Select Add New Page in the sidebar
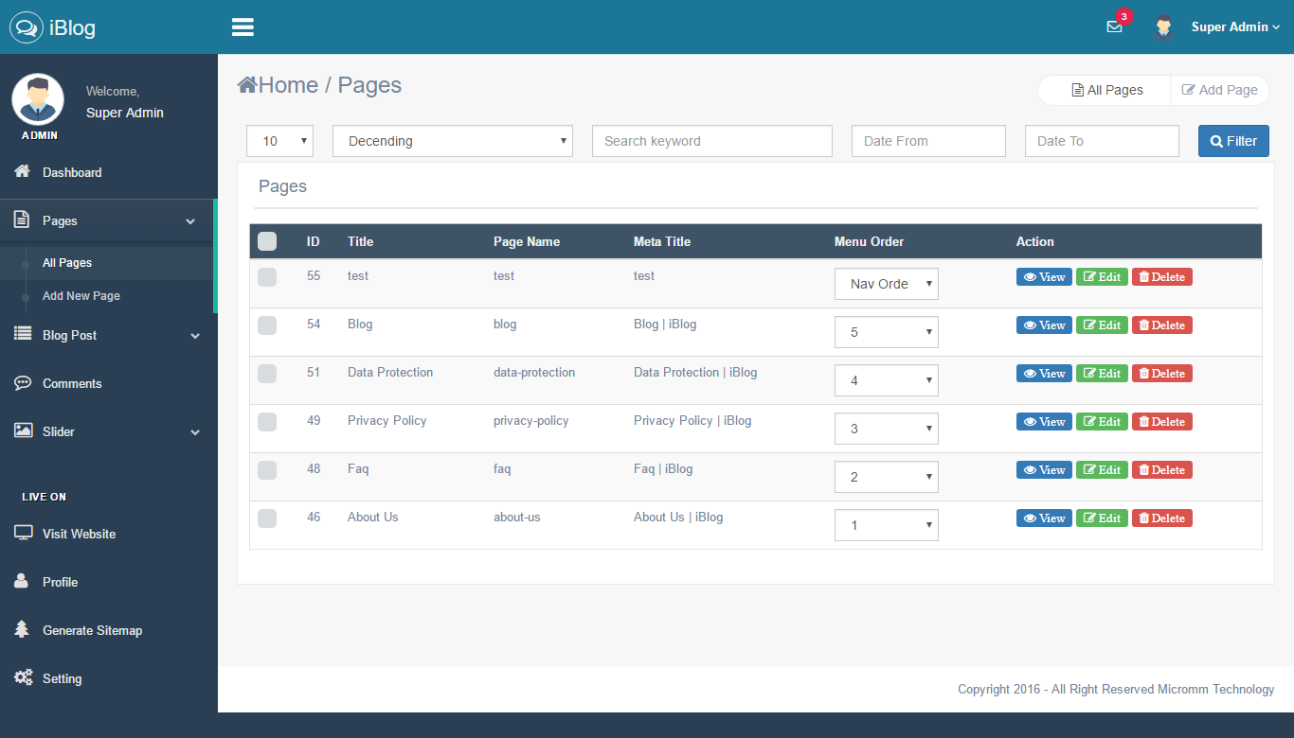 [81, 296]
